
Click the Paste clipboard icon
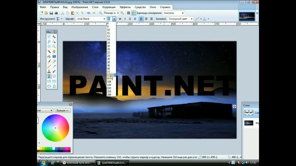73,13
